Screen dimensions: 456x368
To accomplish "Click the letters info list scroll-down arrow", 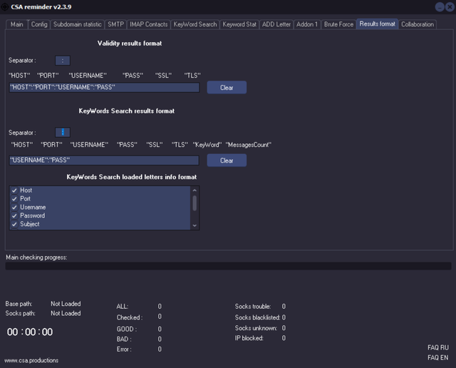I will [195, 225].
